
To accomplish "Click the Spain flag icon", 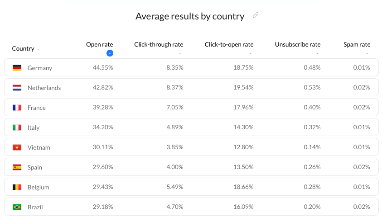I will coord(17,167).
